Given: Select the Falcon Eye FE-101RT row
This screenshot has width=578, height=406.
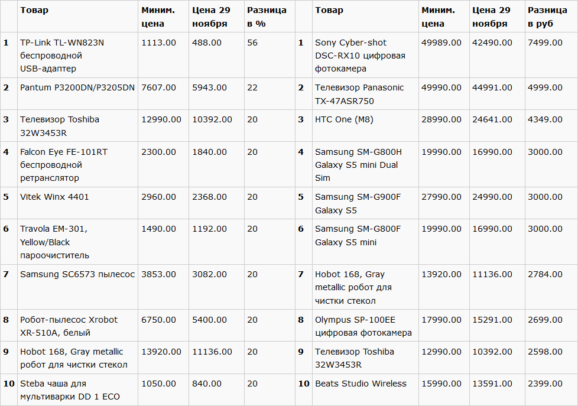Looking at the screenshot, I should (63, 165).
